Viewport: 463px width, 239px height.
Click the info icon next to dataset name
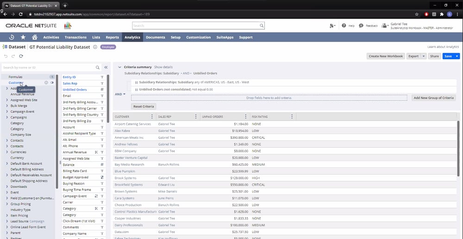(x=95, y=47)
